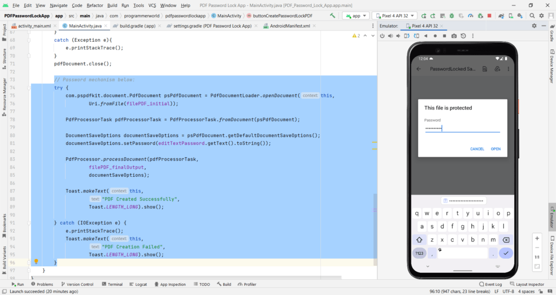Open SDK Manager toolbar icon
The image size is (556, 295).
point(520,16)
